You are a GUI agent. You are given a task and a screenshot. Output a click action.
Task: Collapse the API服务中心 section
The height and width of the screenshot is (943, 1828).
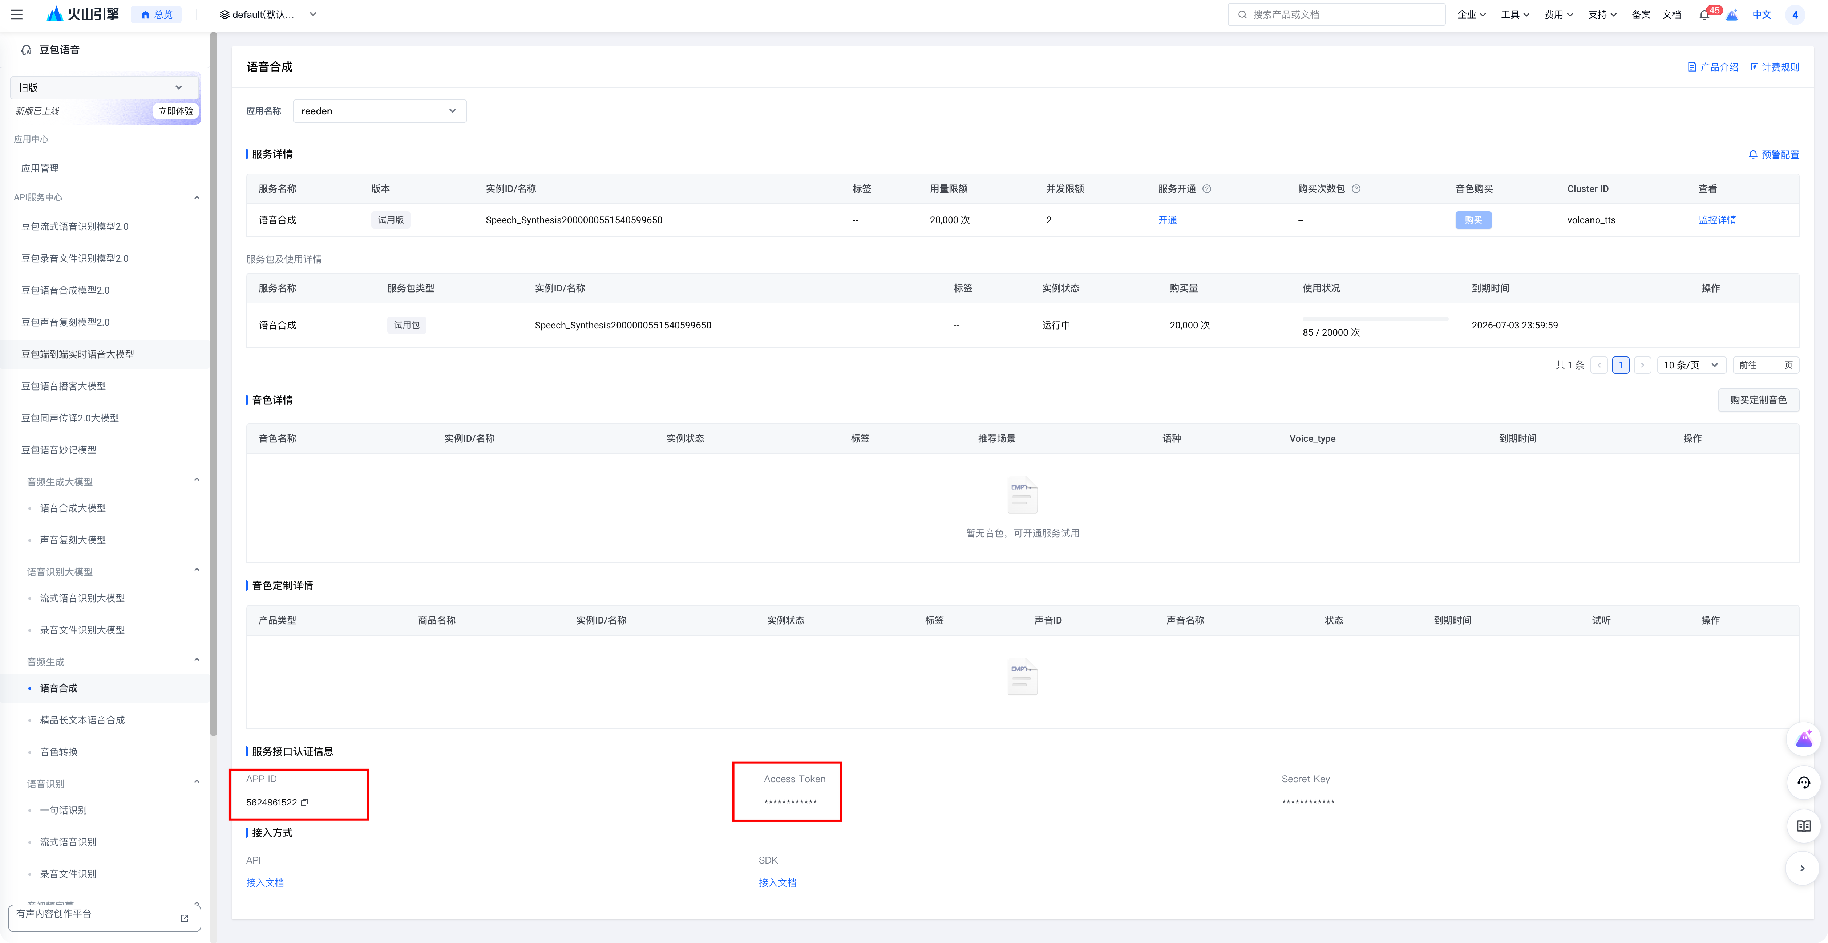[197, 197]
